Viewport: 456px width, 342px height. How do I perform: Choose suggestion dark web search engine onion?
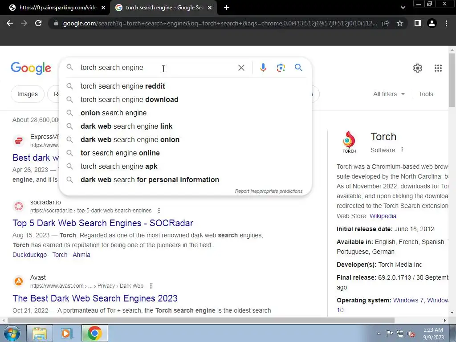click(185, 139)
